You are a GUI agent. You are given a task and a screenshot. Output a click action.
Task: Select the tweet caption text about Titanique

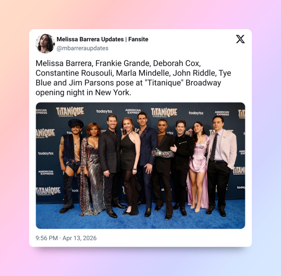(x=133, y=78)
